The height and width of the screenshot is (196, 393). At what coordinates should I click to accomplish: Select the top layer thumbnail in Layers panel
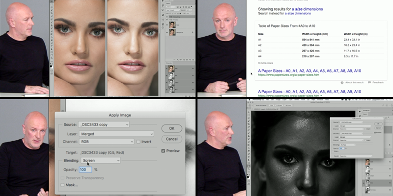[172, 24]
